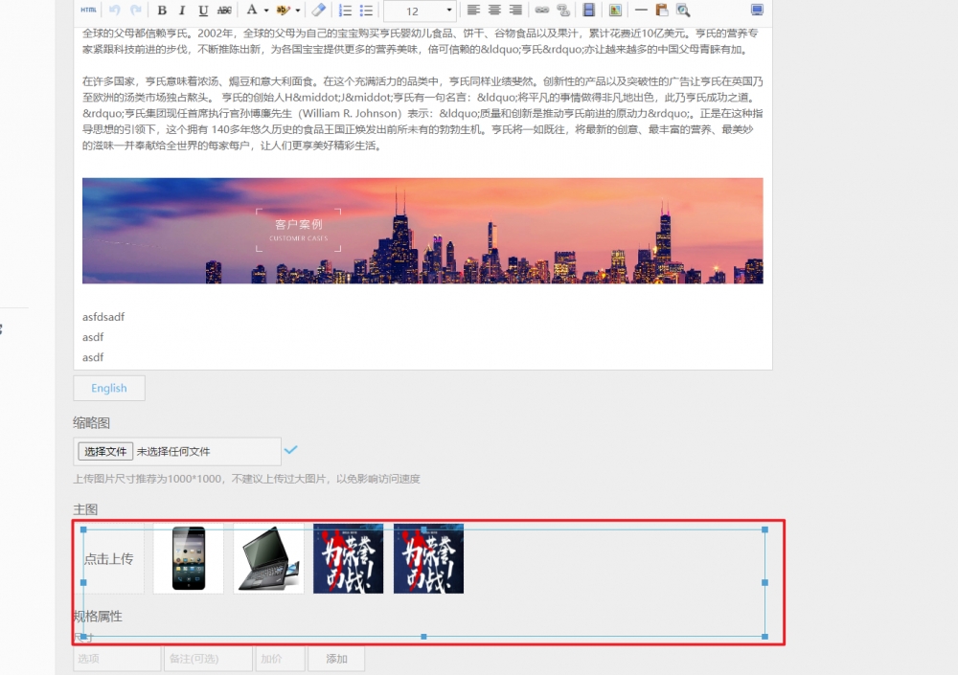958x675 pixels.
Task: Select the smartphone thumbnail
Action: click(188, 558)
